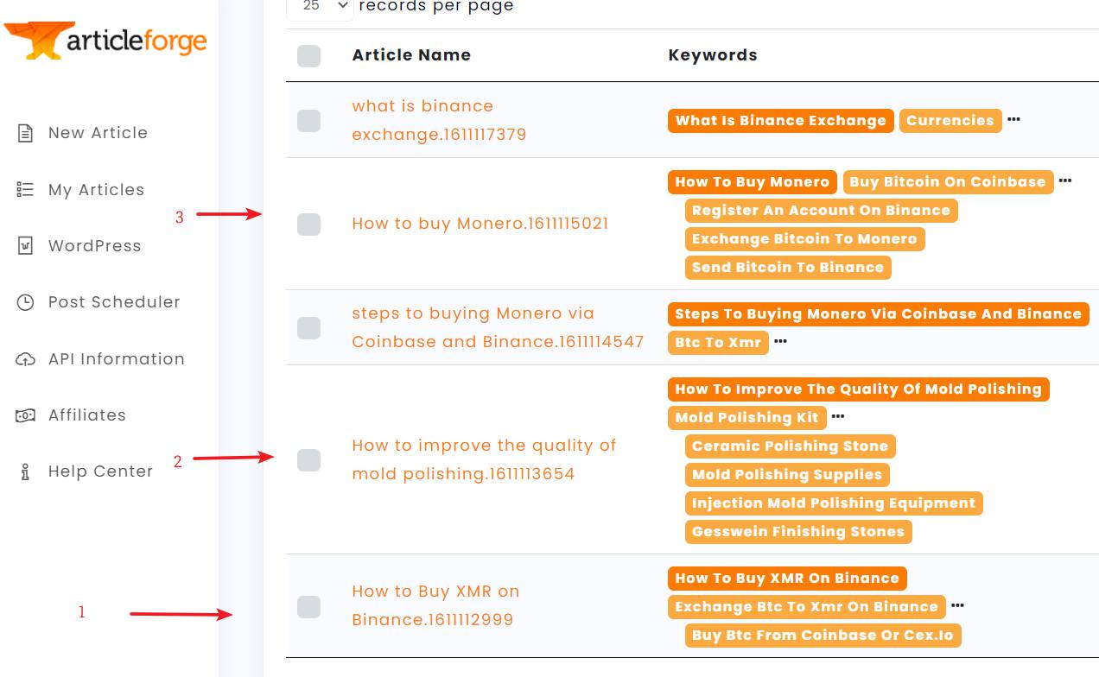1099x677 pixels.
Task: Sort by the Keywords column header
Action: click(x=713, y=55)
